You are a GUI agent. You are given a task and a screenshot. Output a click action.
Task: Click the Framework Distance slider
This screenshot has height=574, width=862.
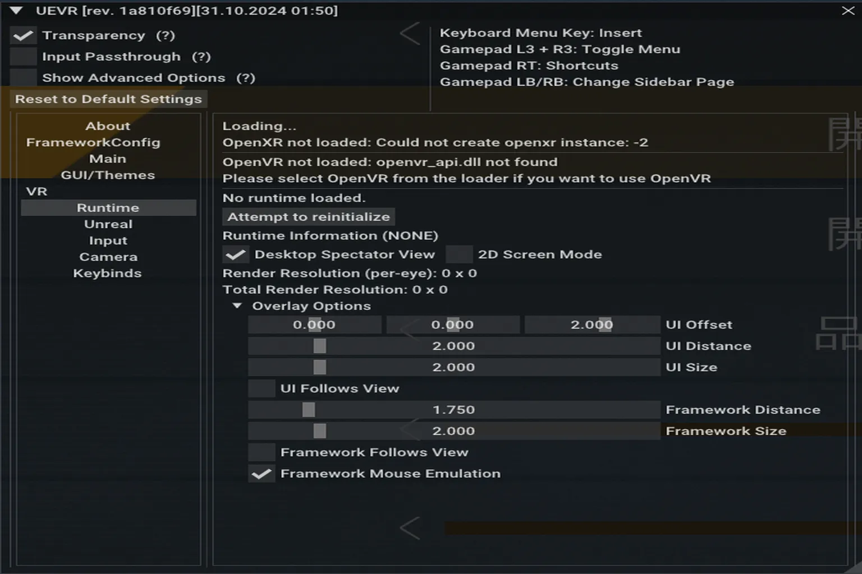click(453, 410)
